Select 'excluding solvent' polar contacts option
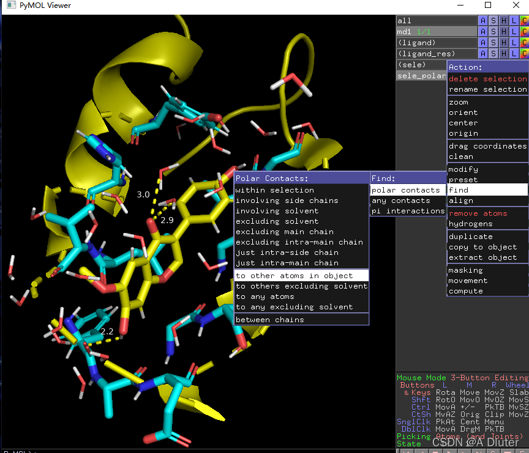 [x=302, y=222]
